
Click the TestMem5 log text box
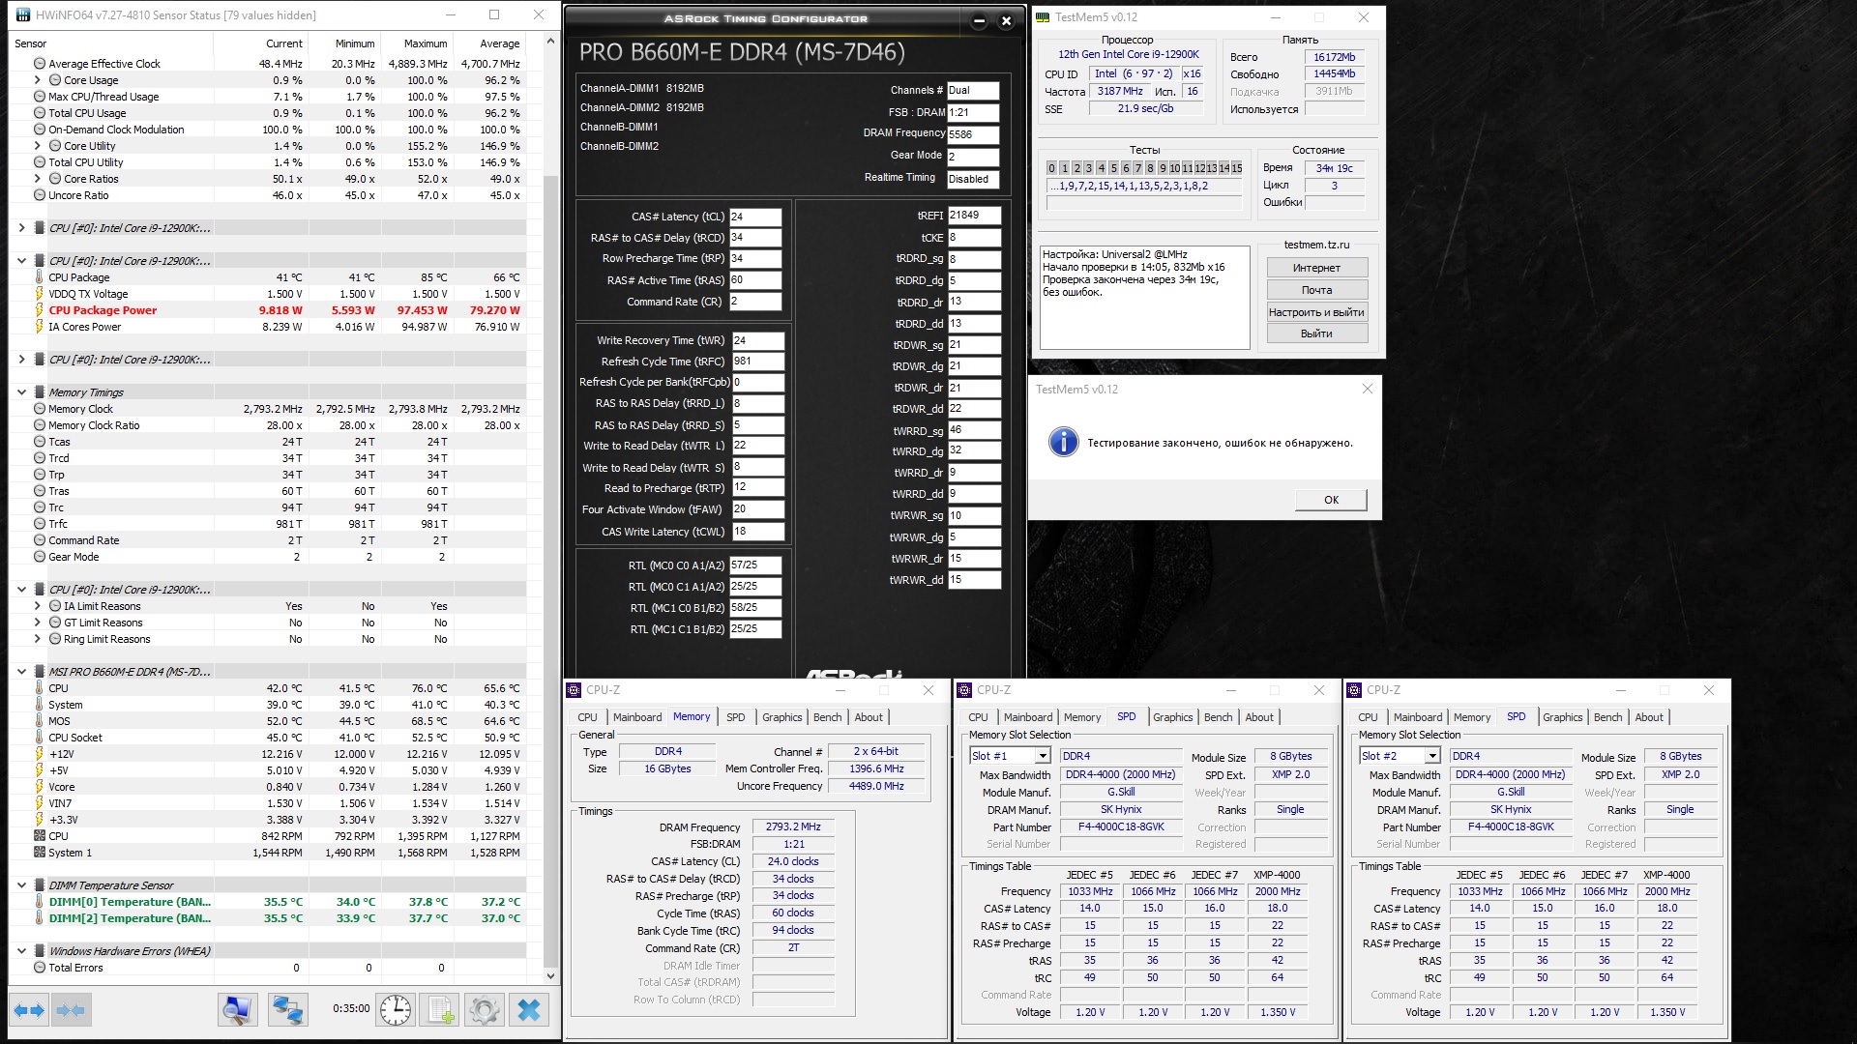pyautogui.click(x=1144, y=297)
